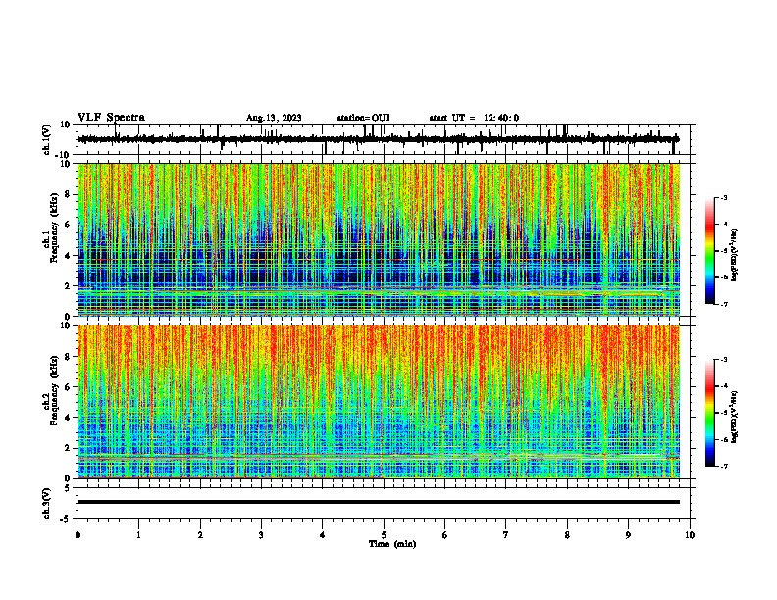Click time axis tick label "7"
The image size is (777, 600).
tap(506, 535)
